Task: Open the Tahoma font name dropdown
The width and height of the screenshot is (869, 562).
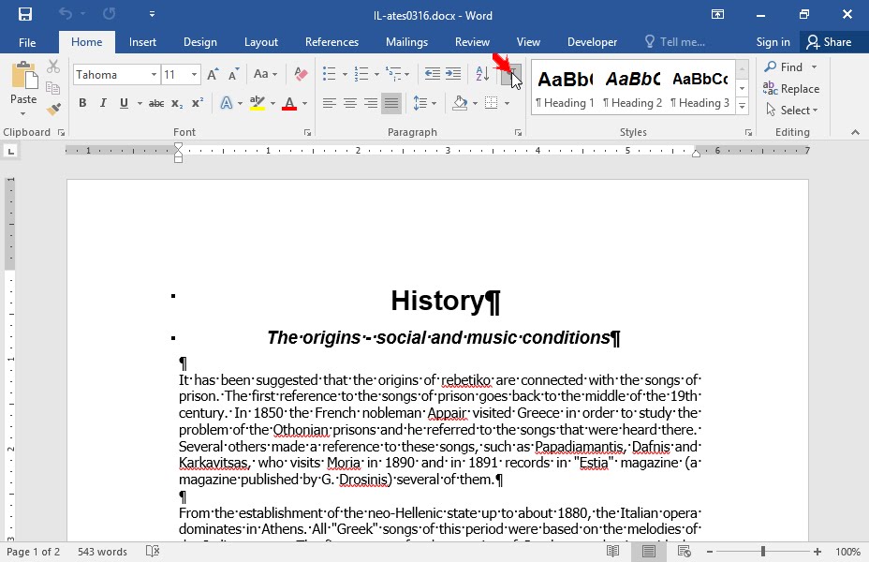Action: click(154, 74)
